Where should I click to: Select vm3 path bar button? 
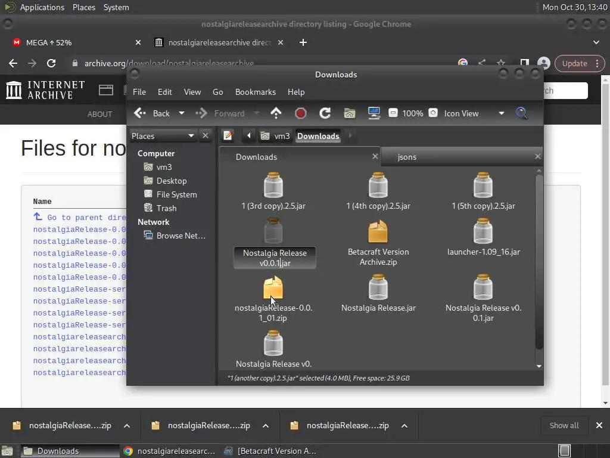click(x=275, y=136)
